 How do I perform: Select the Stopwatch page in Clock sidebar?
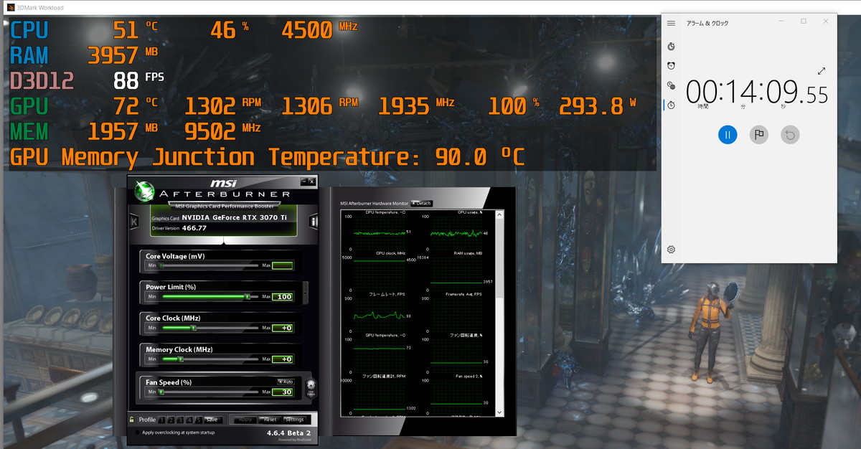pyautogui.click(x=671, y=105)
